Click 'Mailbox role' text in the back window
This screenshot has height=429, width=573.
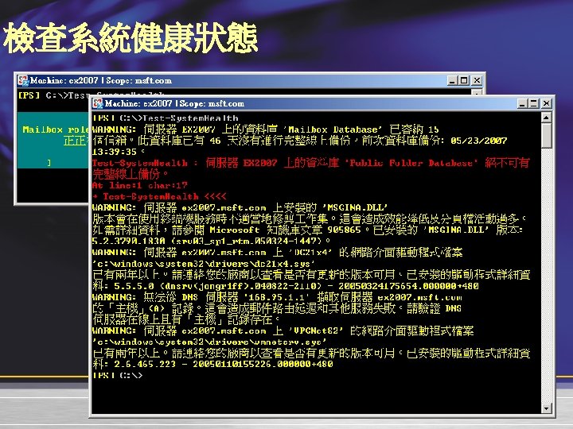click(55, 129)
